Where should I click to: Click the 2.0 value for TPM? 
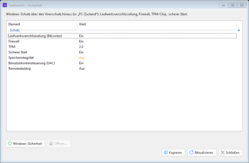81,47
